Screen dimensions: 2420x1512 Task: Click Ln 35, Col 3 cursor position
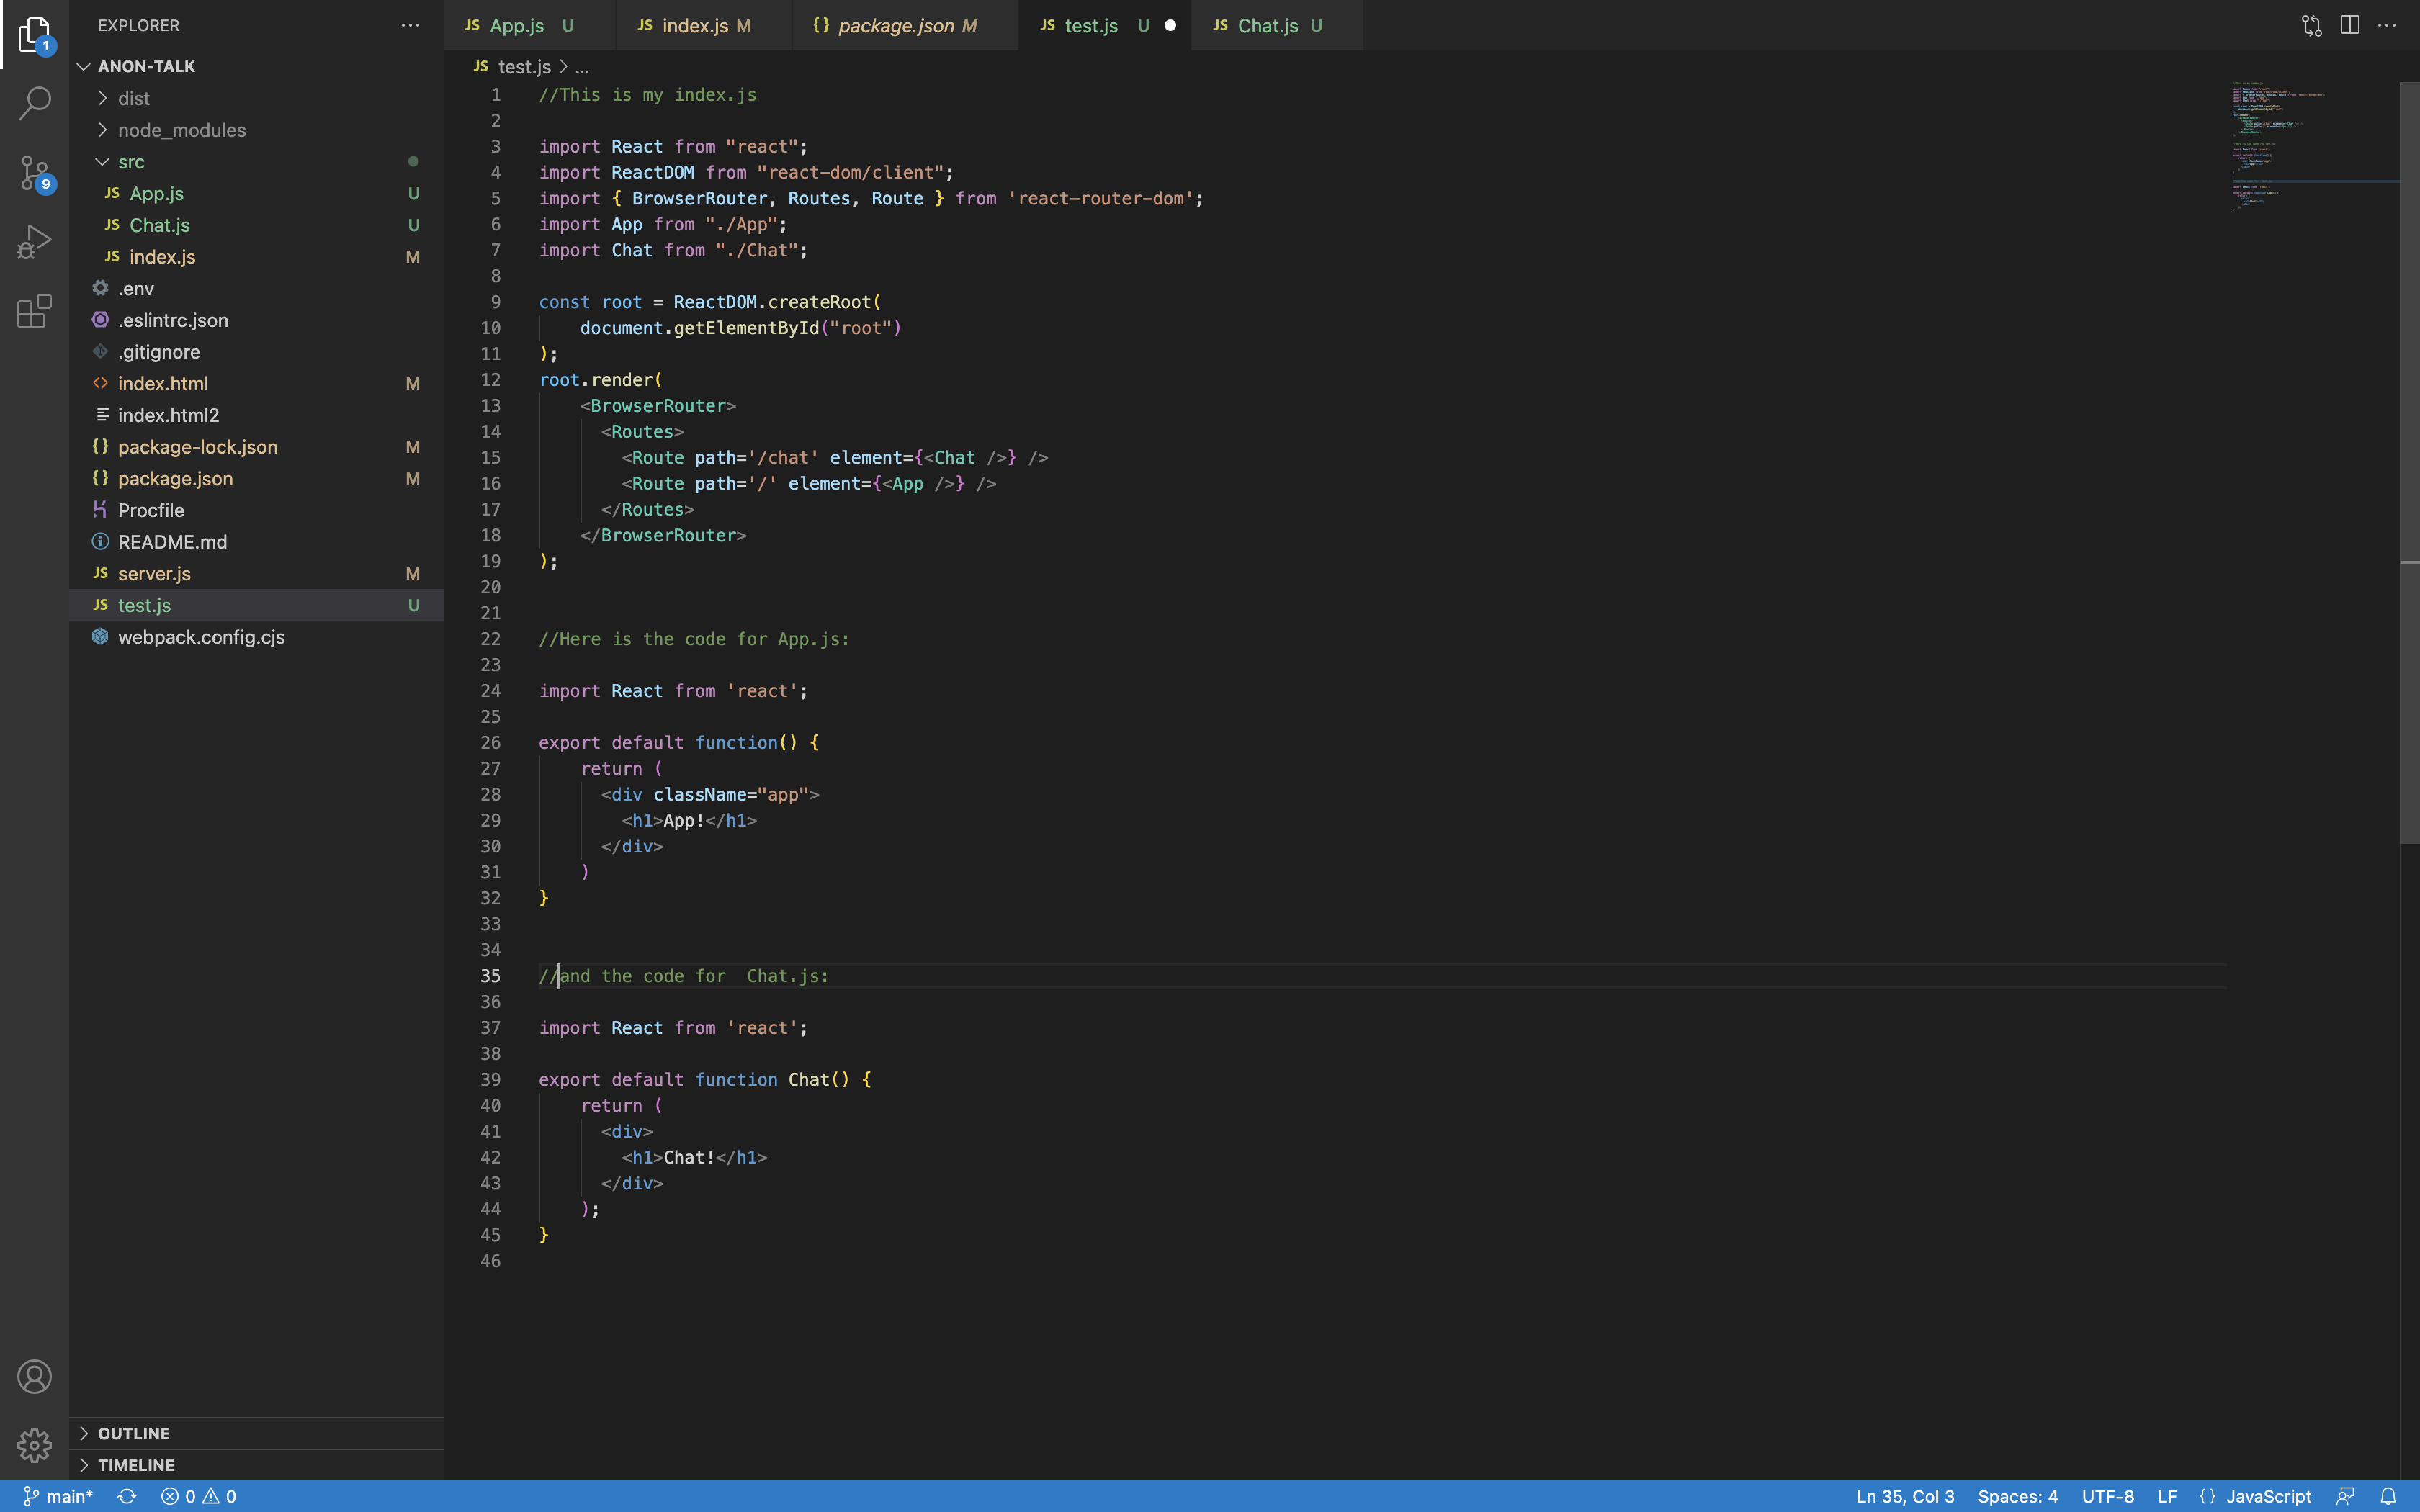pyautogui.click(x=1905, y=1496)
